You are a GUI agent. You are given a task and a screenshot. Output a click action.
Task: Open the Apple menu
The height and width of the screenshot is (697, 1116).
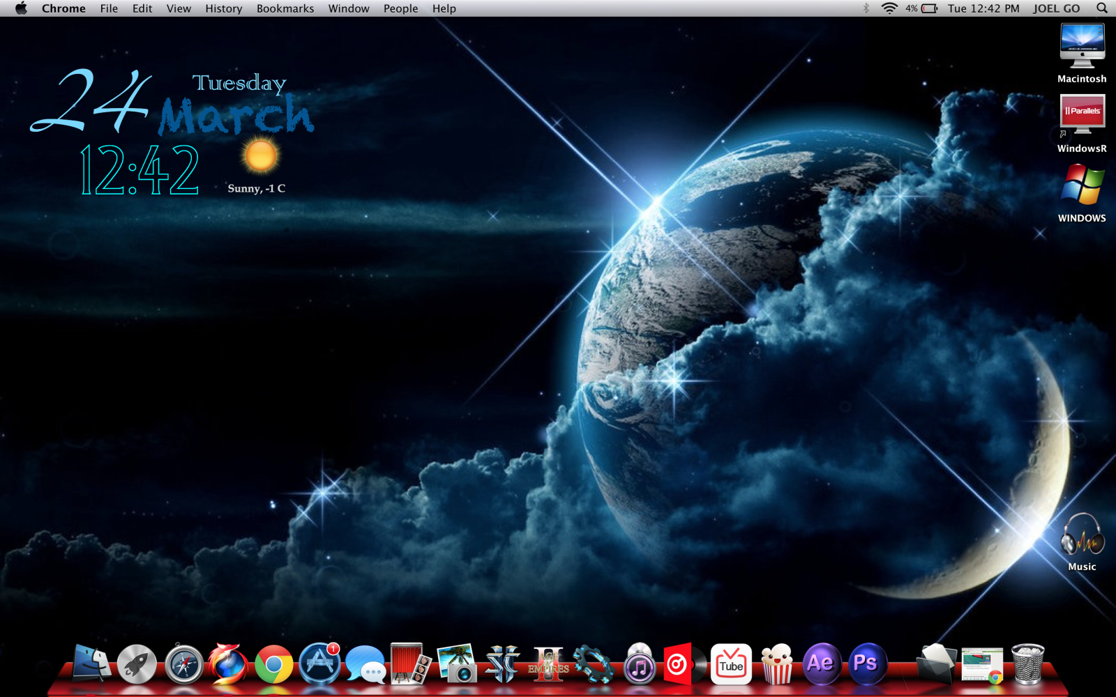tap(21, 8)
